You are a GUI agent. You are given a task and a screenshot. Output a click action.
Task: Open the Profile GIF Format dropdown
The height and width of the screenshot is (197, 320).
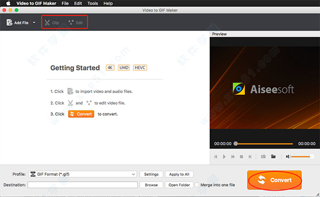coord(83,174)
